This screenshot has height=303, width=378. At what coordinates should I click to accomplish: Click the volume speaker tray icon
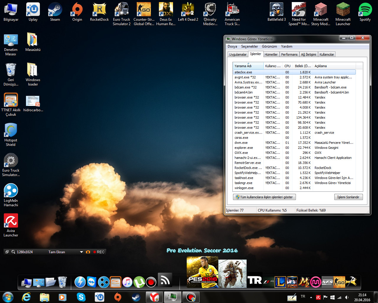click(347, 297)
